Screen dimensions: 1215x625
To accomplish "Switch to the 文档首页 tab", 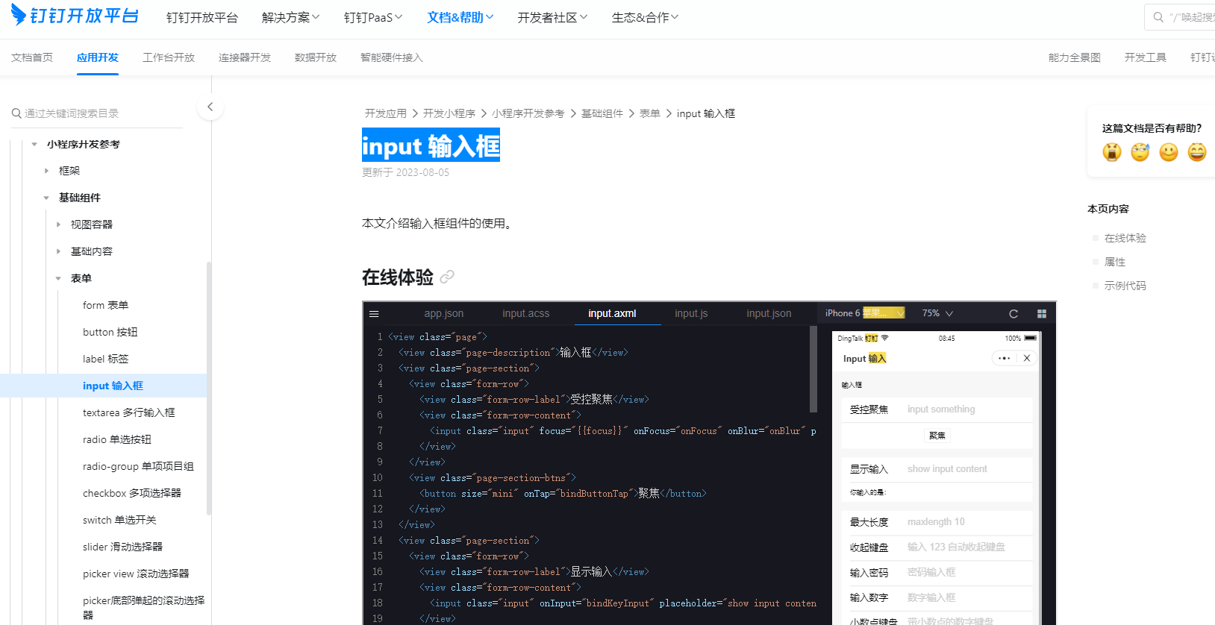I will point(32,57).
